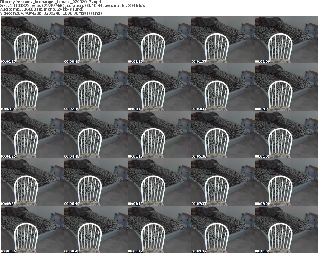Pick the preview frame at 00:04:48

point(96,135)
